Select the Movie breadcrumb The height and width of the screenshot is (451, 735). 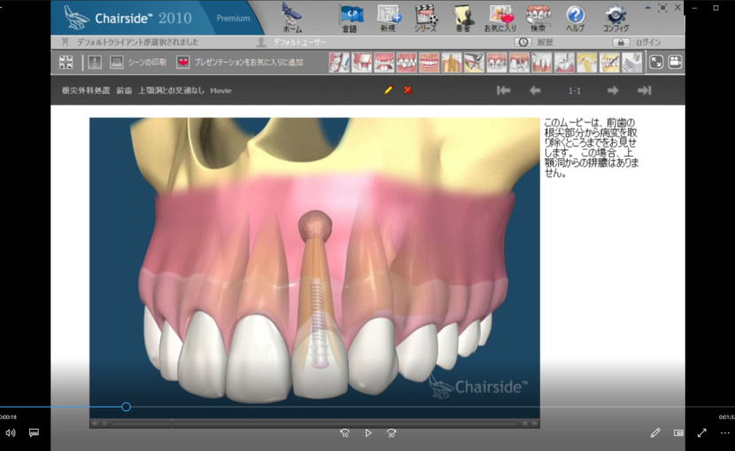click(220, 91)
